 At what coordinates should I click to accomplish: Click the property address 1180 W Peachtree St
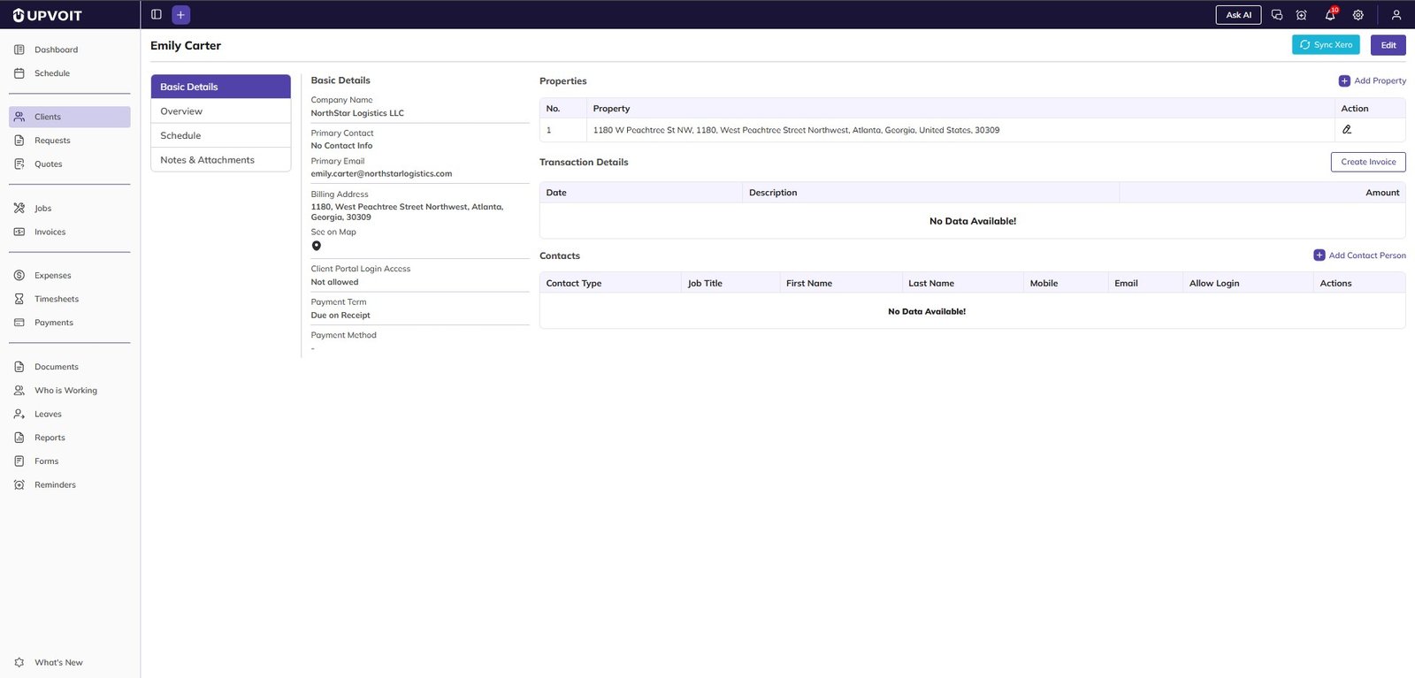pyautogui.click(x=796, y=130)
